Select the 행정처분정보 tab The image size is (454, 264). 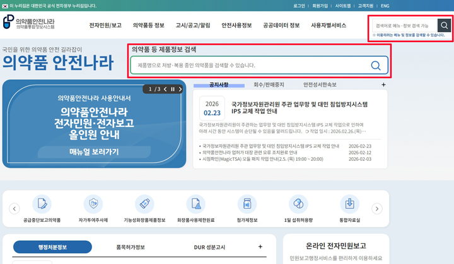[x=52, y=247]
